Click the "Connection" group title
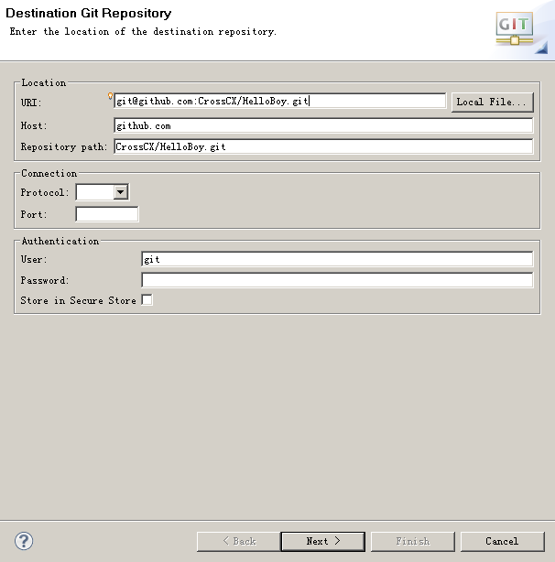The image size is (555, 562). [49, 173]
